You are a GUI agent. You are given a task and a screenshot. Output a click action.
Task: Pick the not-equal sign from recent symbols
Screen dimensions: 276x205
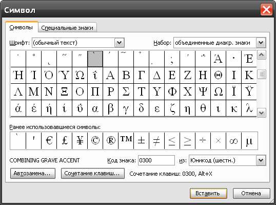pyautogui.click(x=156, y=141)
